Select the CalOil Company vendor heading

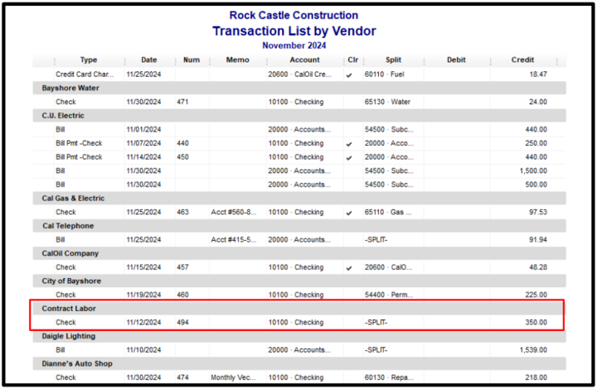[x=299, y=253]
